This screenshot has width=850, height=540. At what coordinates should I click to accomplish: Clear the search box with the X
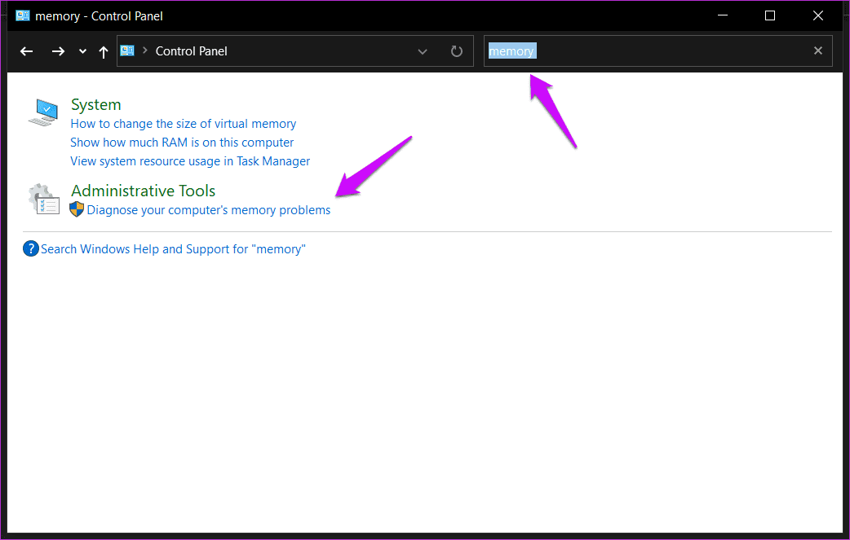click(x=818, y=50)
